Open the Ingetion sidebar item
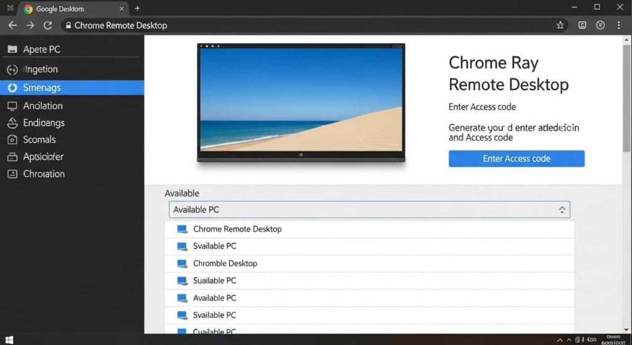This screenshot has height=345, width=632. 72,69
